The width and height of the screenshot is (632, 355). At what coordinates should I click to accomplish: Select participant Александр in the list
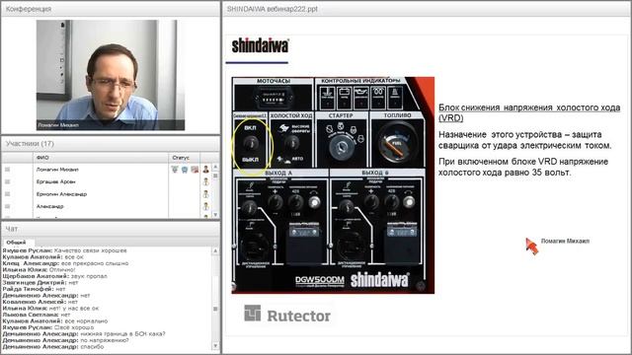pyautogui.click(x=49, y=206)
